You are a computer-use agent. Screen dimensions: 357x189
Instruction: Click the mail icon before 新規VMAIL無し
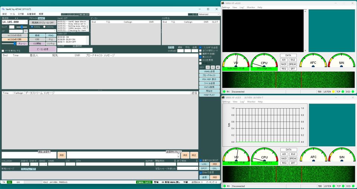(163, 182)
